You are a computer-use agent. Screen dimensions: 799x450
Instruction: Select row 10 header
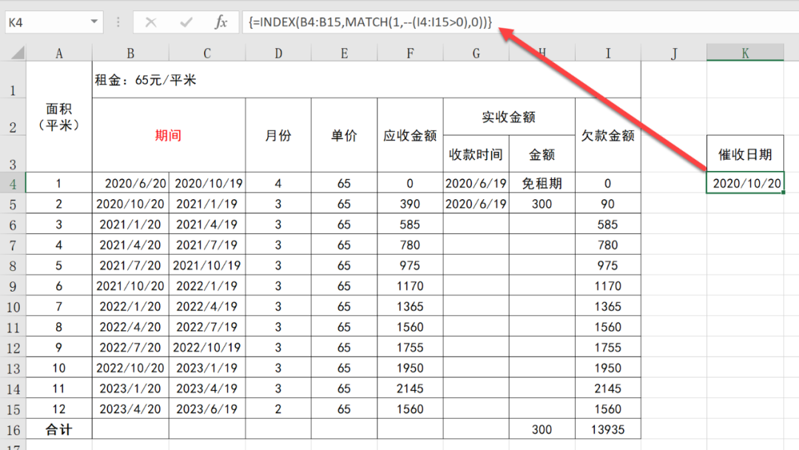click(x=13, y=306)
